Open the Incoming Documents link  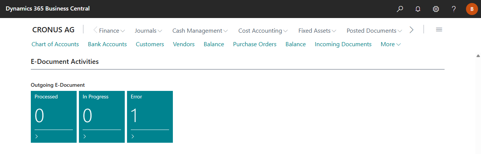(x=343, y=44)
